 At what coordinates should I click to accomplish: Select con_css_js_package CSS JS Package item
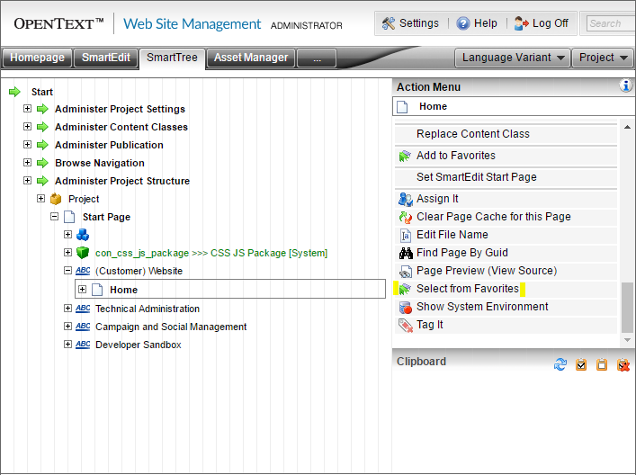(211, 253)
